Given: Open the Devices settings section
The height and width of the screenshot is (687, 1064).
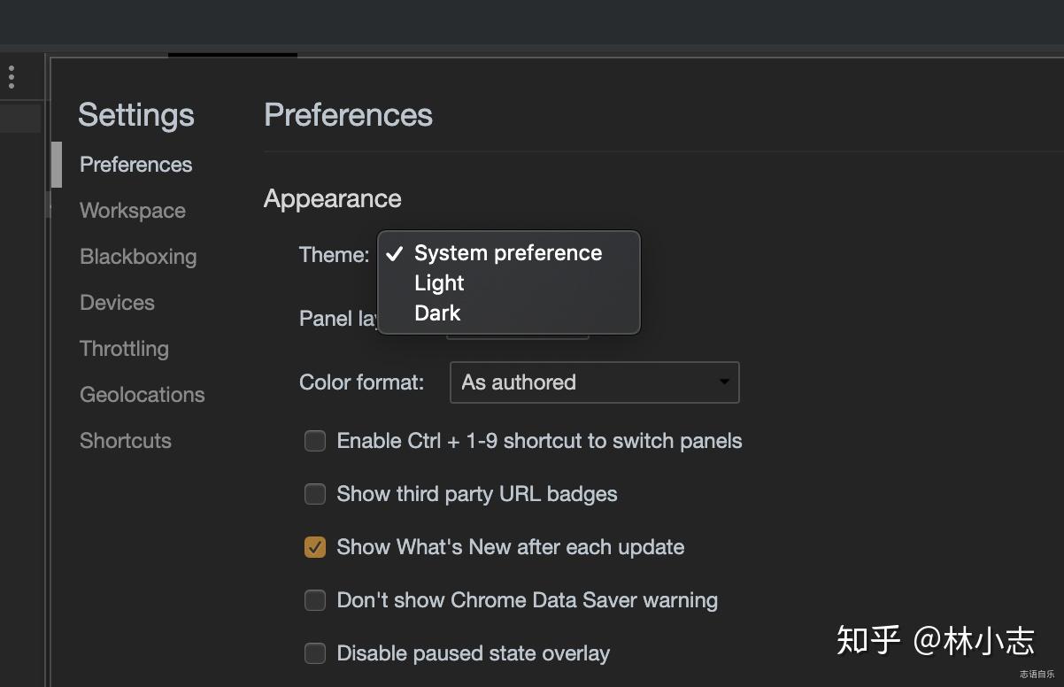Looking at the screenshot, I should tap(117, 302).
